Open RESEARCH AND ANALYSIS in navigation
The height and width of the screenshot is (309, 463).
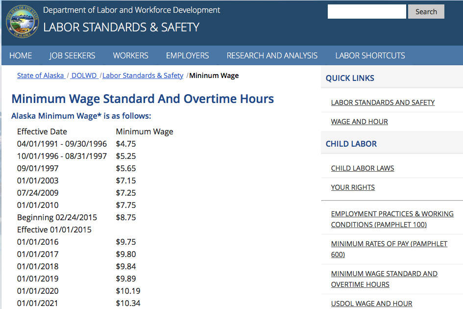(x=272, y=55)
